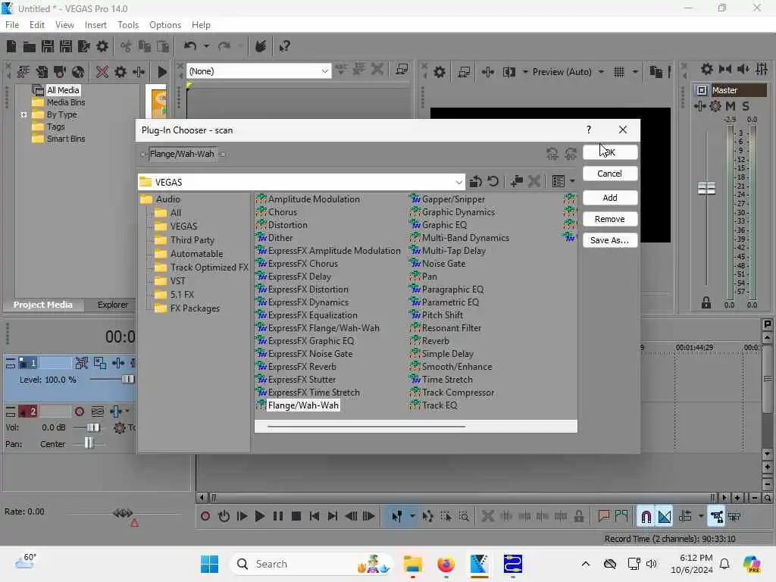Click the Save As... button

(610, 240)
